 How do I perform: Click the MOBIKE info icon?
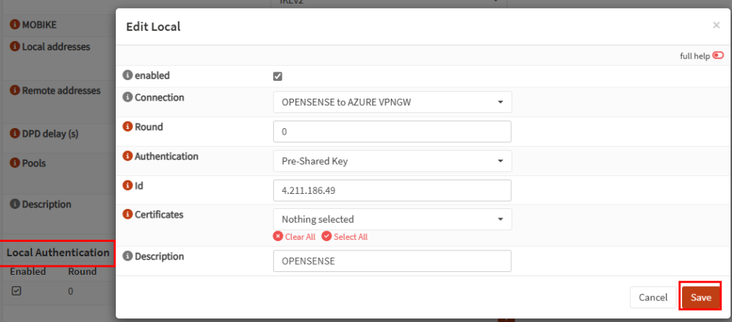pyautogui.click(x=15, y=25)
